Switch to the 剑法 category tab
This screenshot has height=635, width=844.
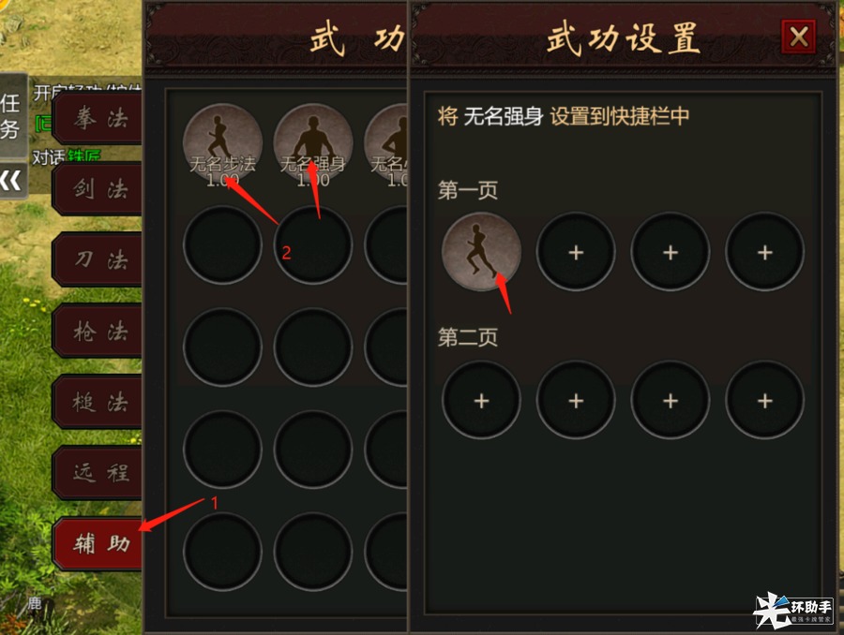pos(98,189)
